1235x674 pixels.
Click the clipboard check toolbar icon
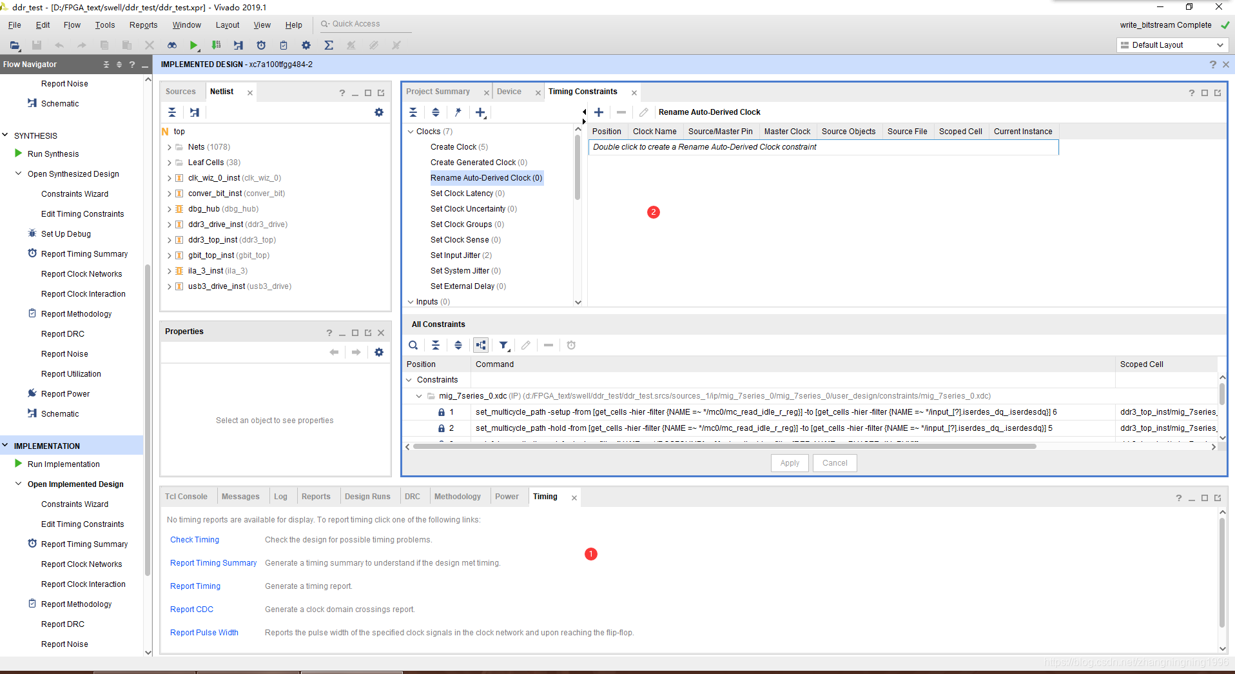[x=284, y=45]
